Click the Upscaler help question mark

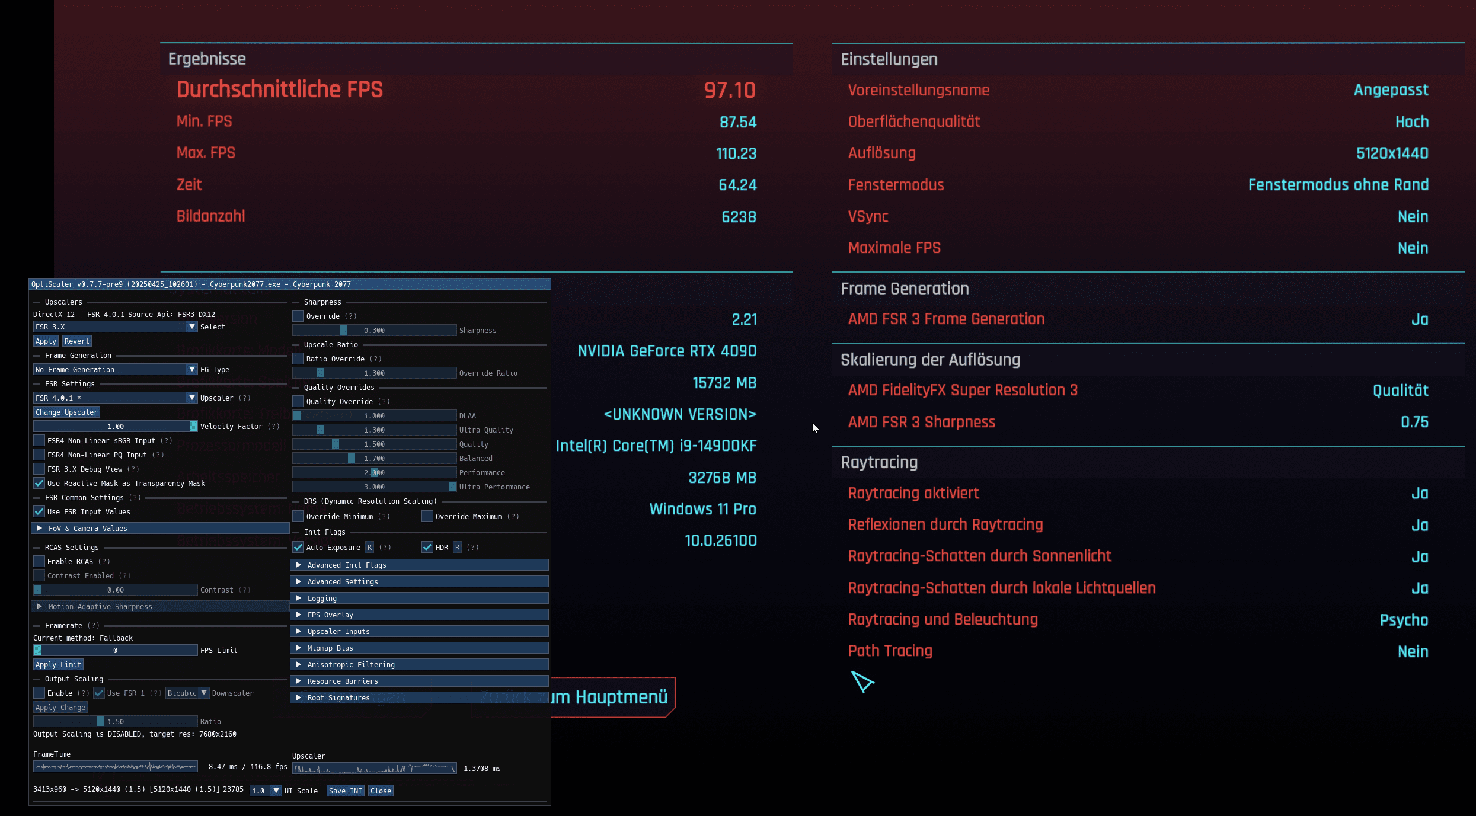pyautogui.click(x=245, y=398)
